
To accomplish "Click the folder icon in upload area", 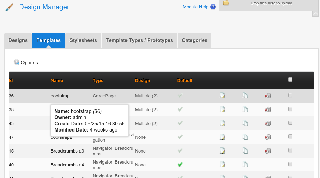I will coord(226,3).
